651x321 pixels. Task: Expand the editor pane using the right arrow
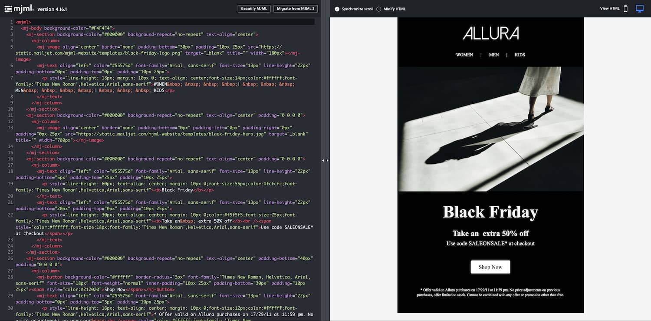tap(328, 160)
